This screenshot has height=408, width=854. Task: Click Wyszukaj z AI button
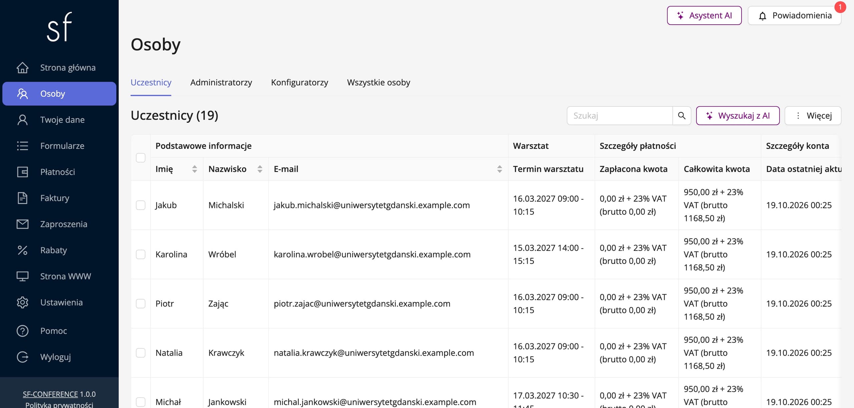tap(738, 116)
